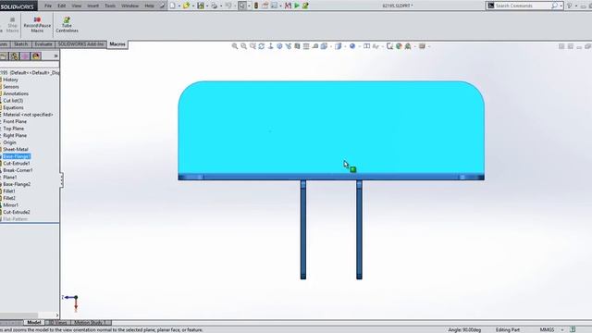The height and width of the screenshot is (333, 592).
Task: Click the Stop Macro button
Action: [12, 25]
